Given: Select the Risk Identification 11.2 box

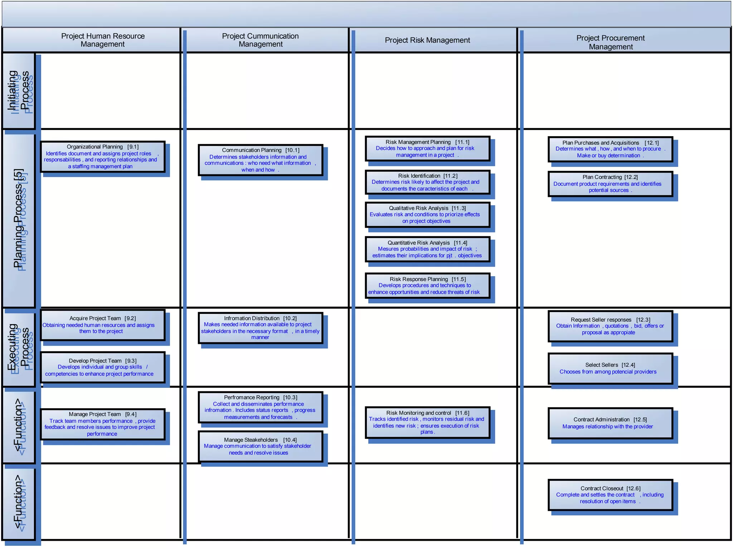Looking at the screenshot, I should [427, 182].
